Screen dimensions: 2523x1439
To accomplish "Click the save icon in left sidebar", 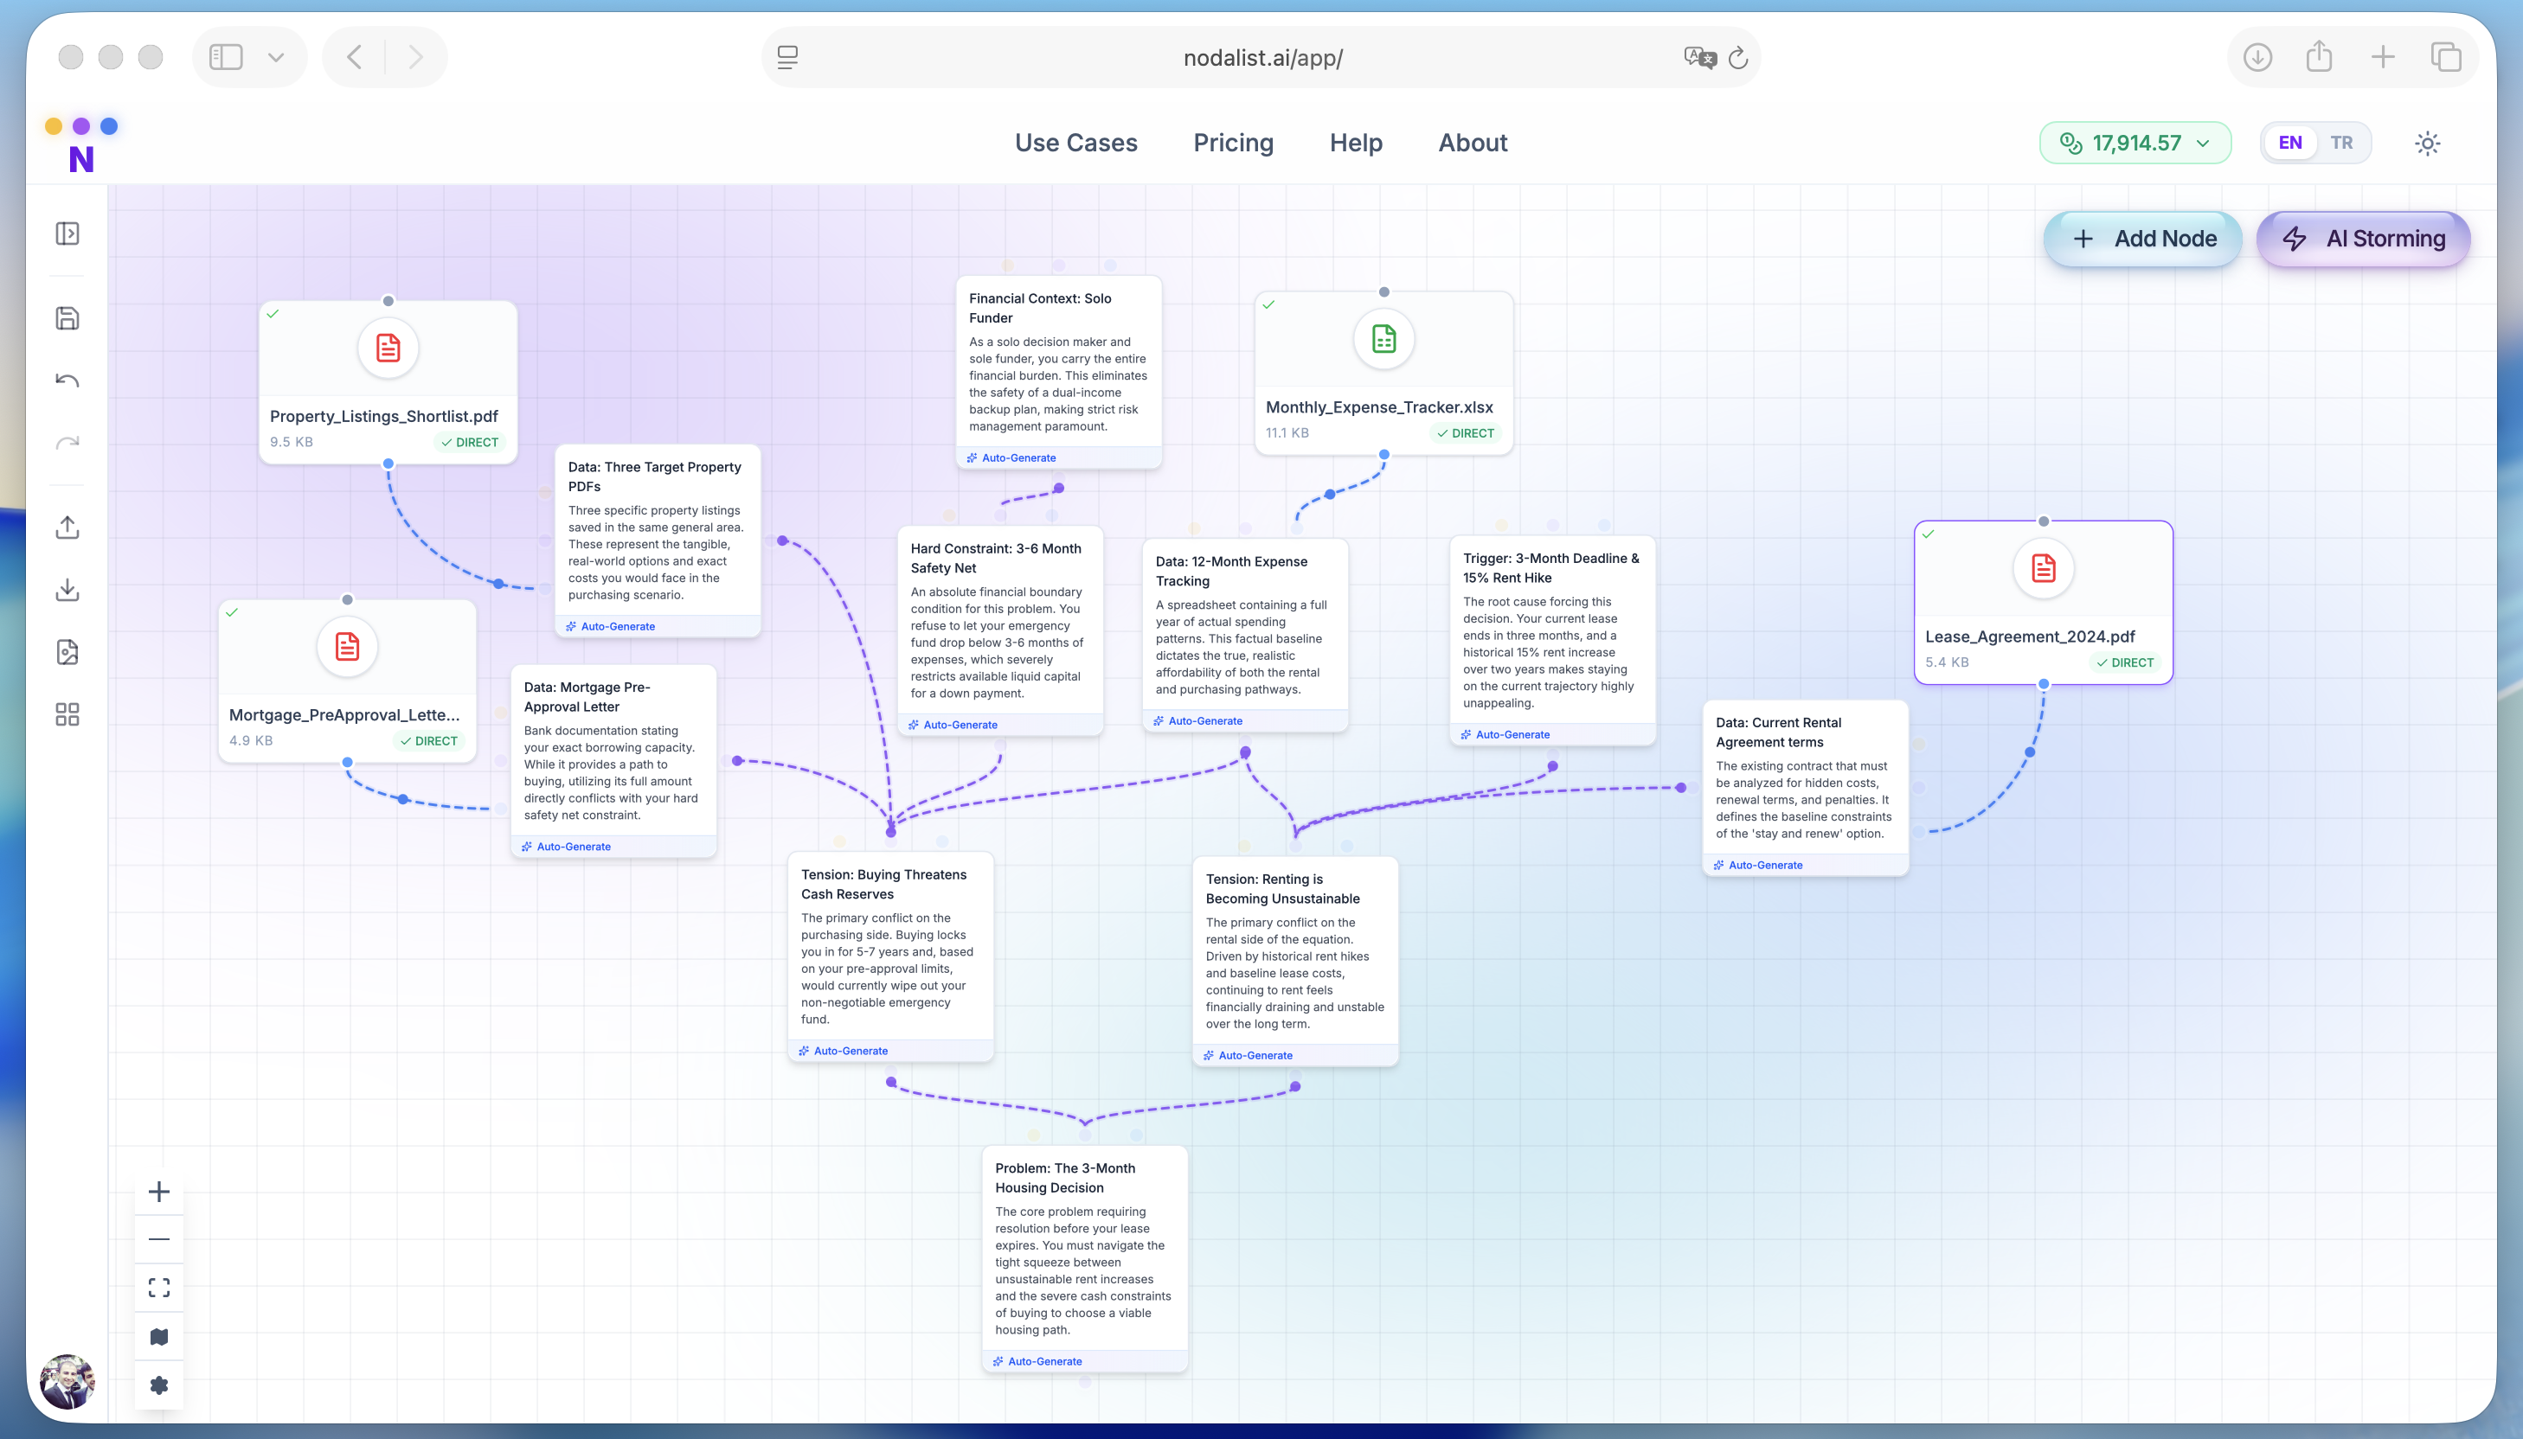I will [67, 318].
